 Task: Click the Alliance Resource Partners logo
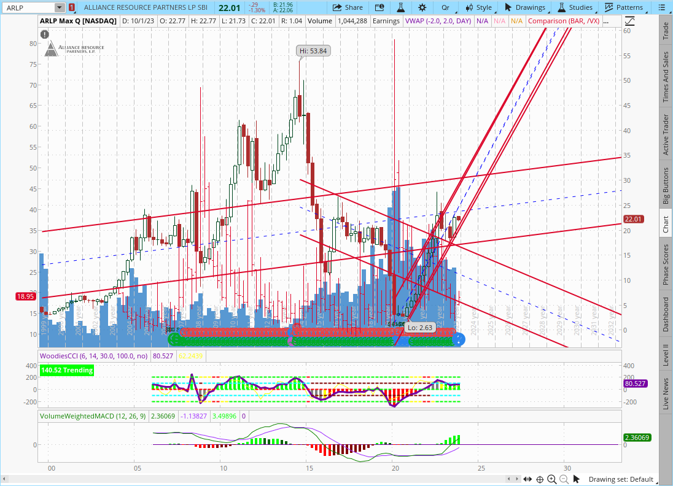click(x=74, y=48)
